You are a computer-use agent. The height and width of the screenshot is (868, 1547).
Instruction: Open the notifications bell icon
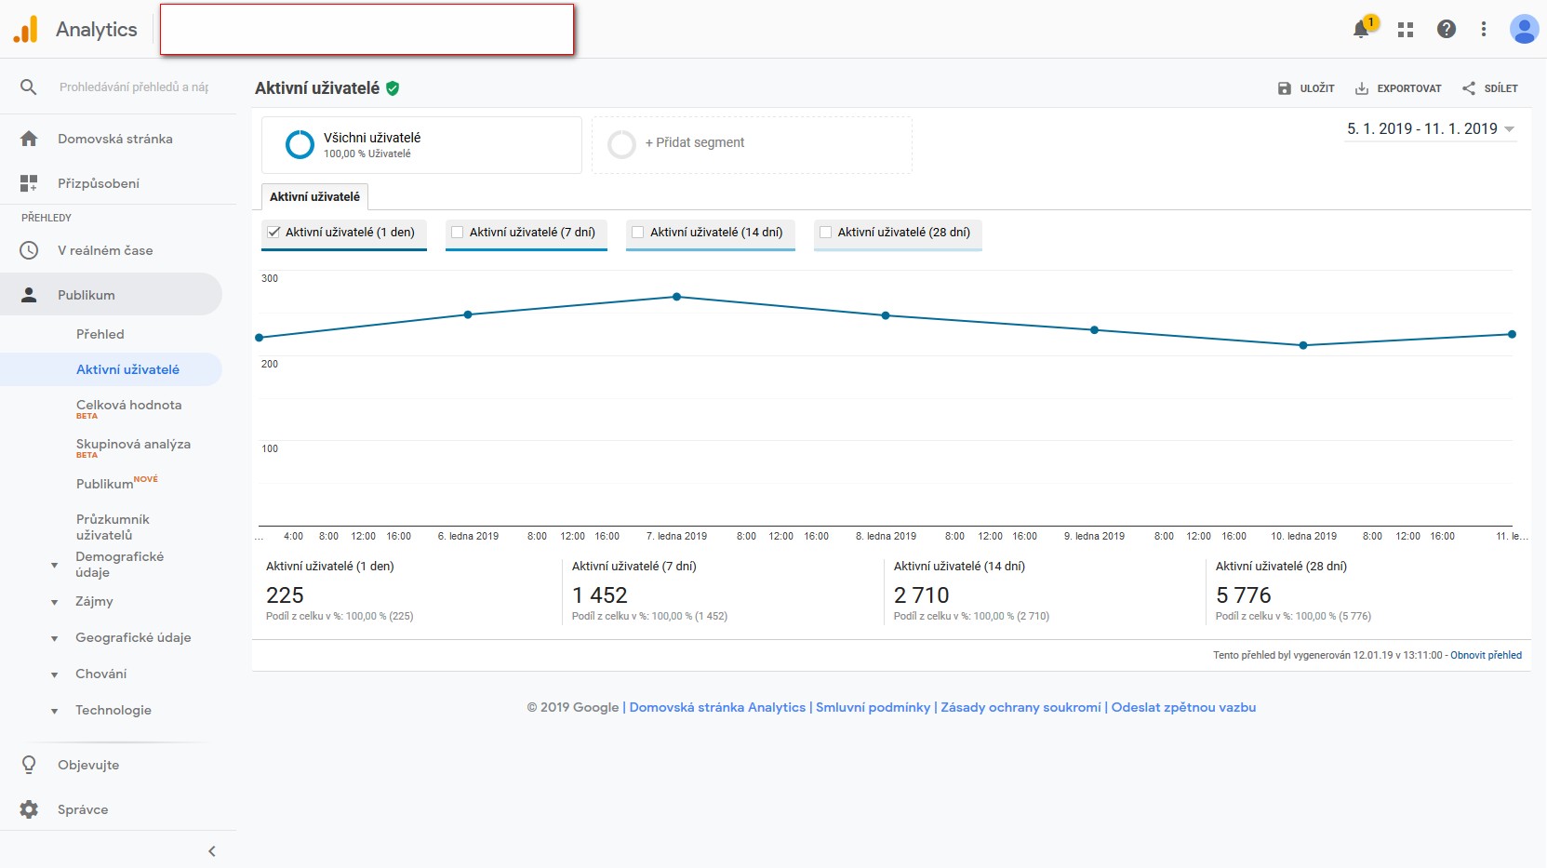1361,29
